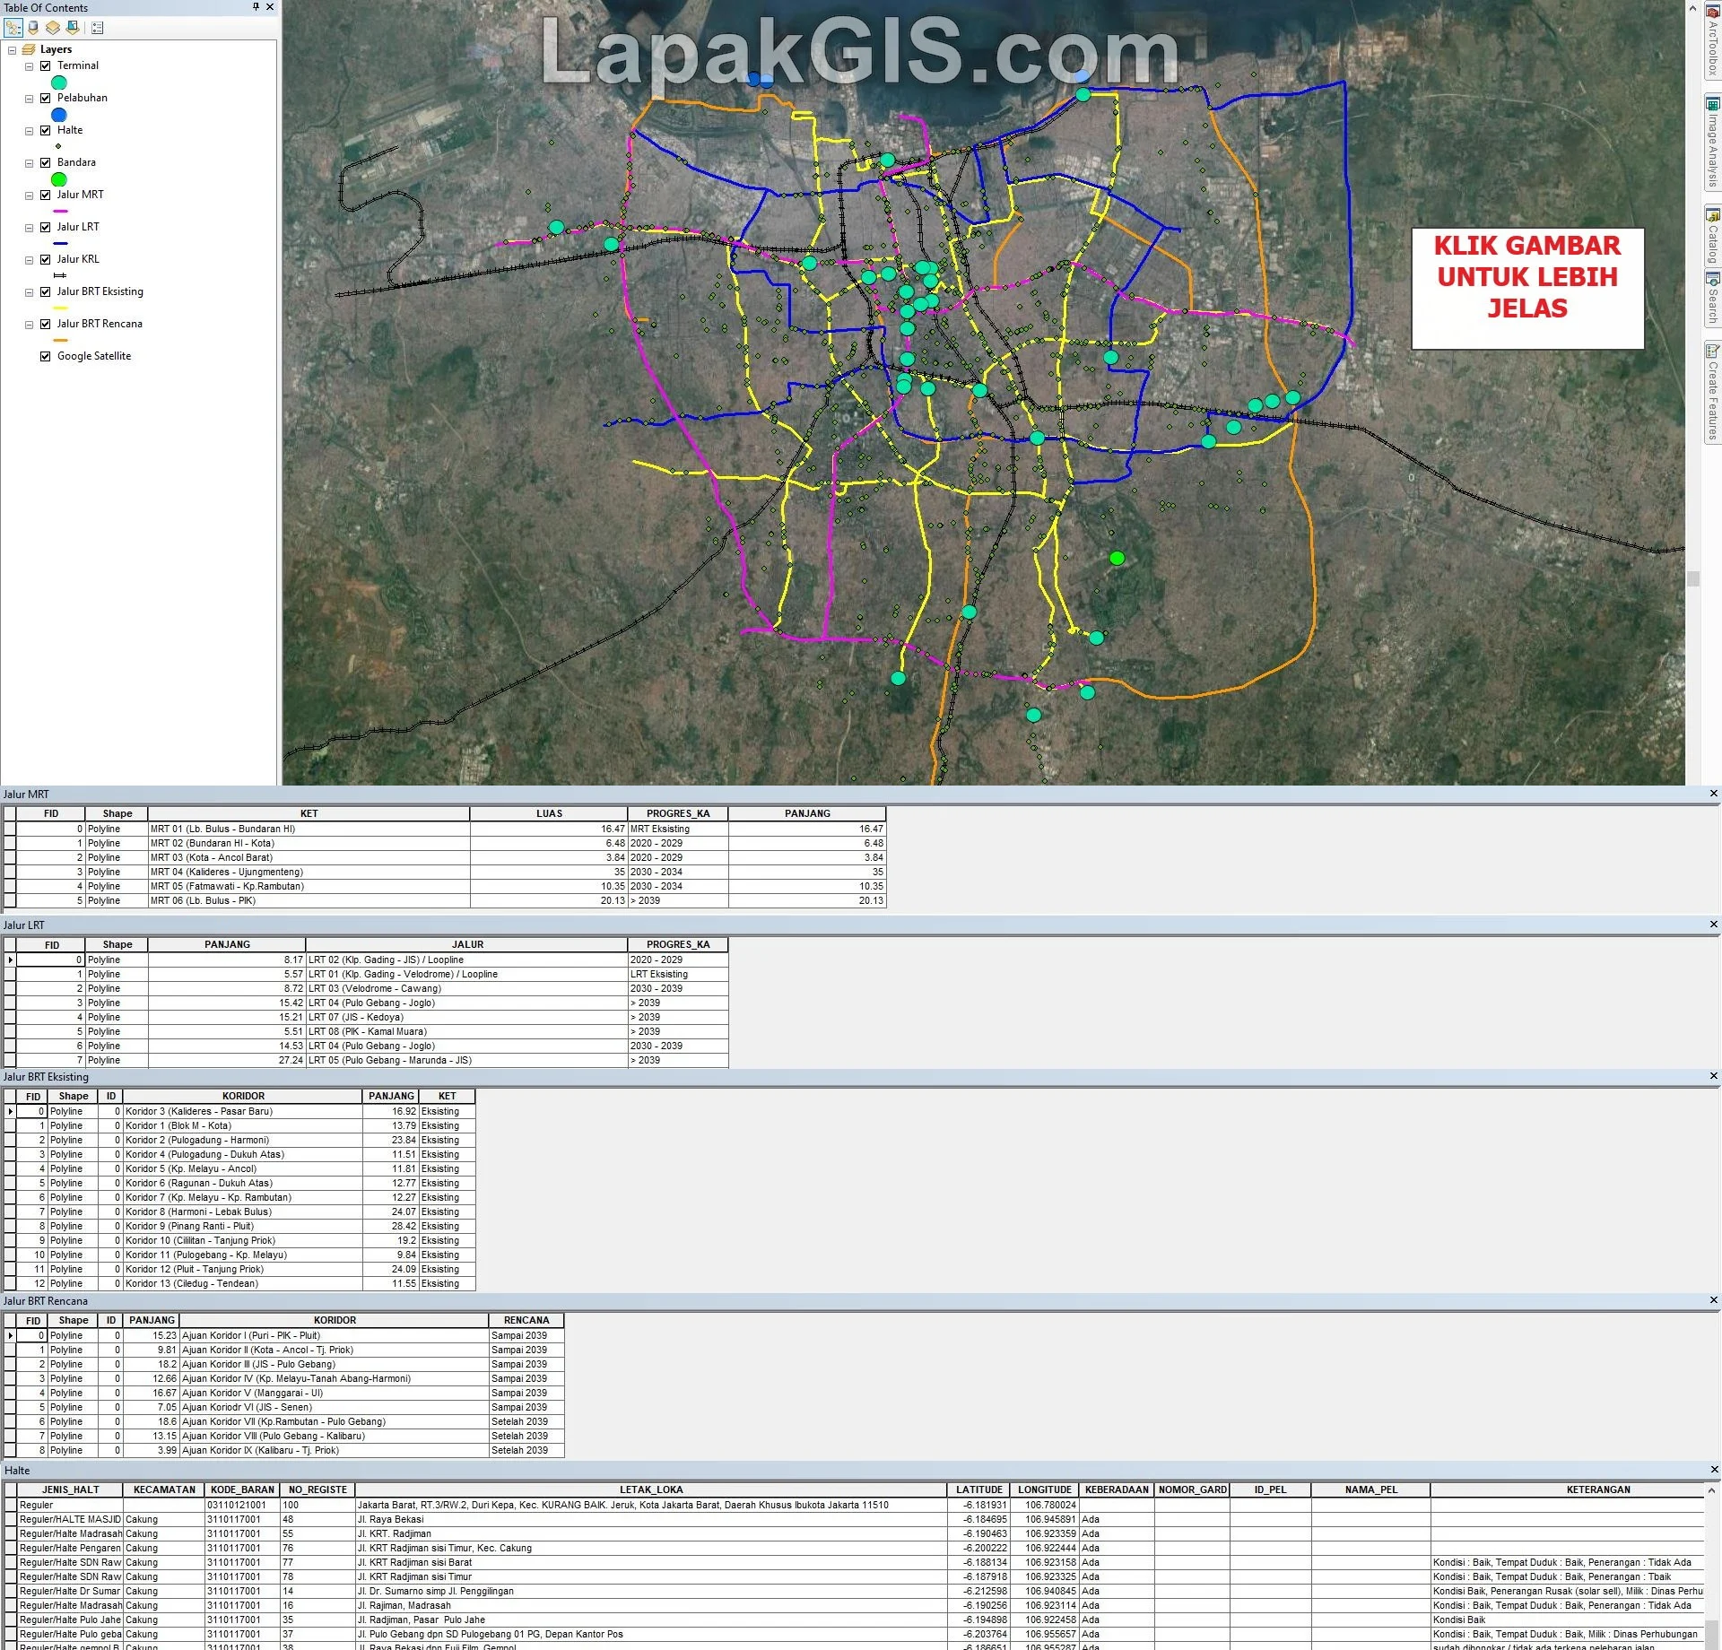Open the Catalog side tab

[x=1712, y=235]
